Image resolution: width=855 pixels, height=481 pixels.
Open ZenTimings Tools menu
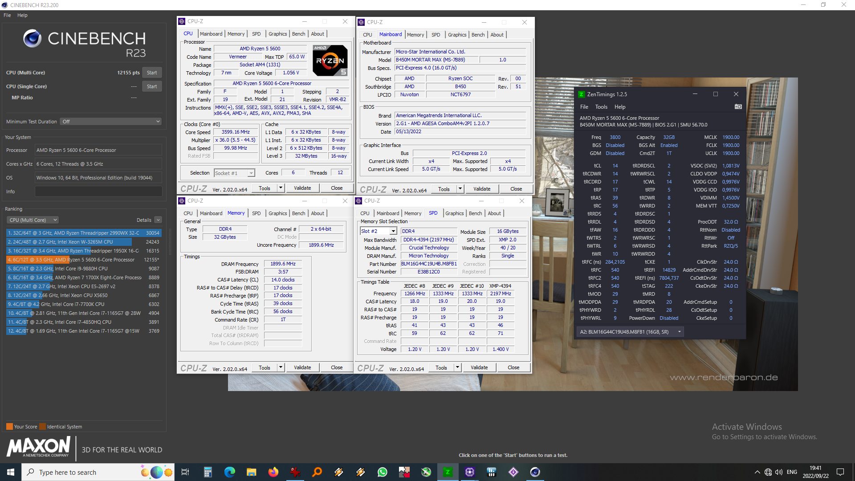point(601,107)
